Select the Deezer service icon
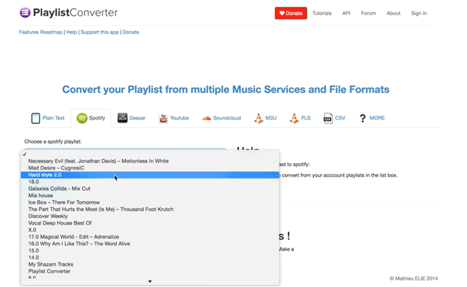This screenshot has width=467, height=287. pos(123,118)
